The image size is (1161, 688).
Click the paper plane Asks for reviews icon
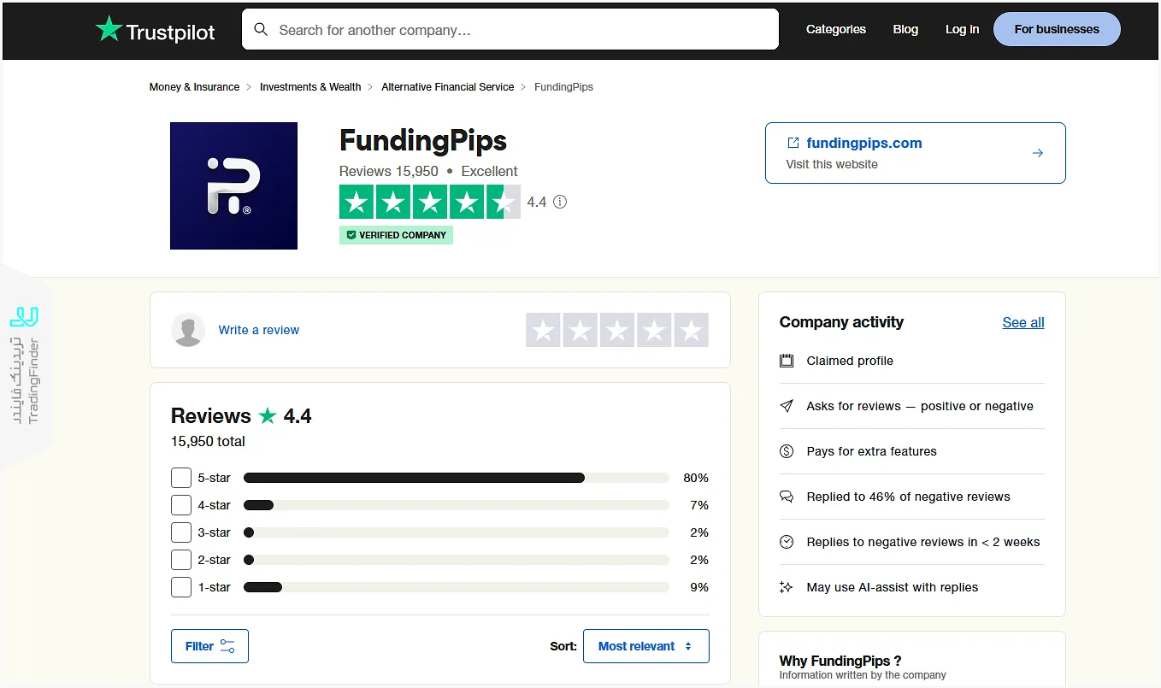click(787, 406)
